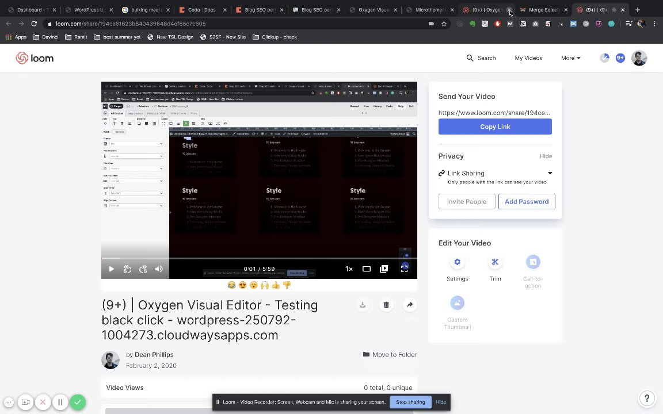React with the thumbs down emoji

pyautogui.click(x=287, y=285)
